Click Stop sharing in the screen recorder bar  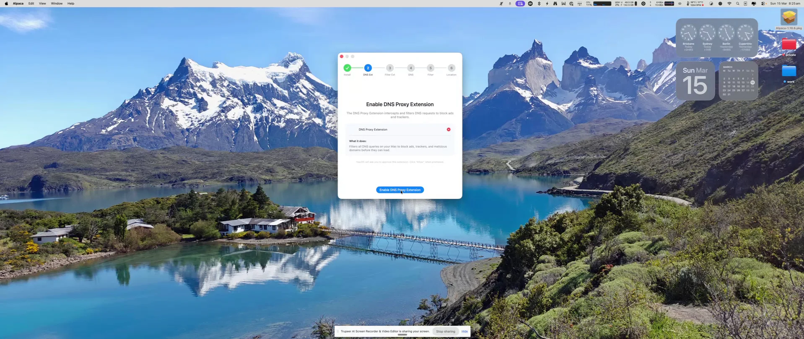point(445,331)
